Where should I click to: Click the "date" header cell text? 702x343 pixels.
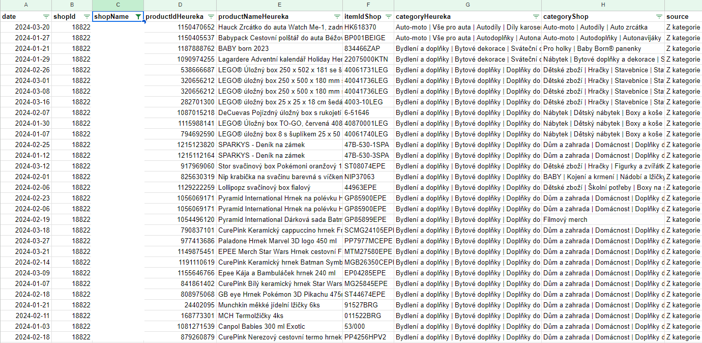(9, 17)
